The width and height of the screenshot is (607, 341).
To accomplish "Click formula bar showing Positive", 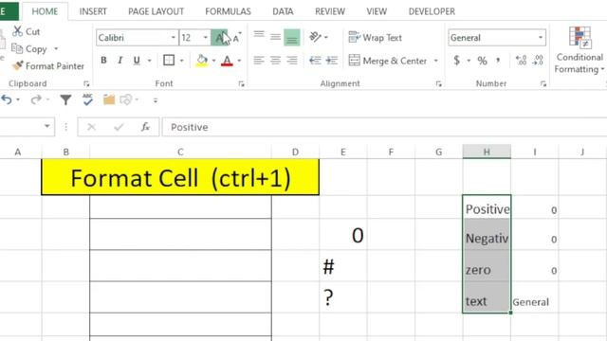I will [384, 127].
